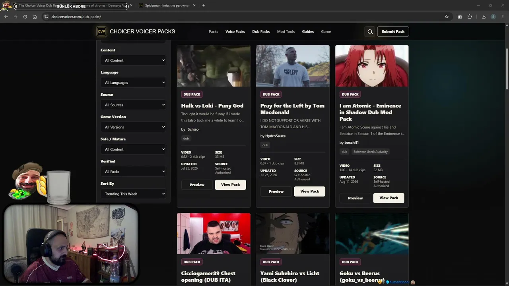This screenshot has height=286, width=509.
Task: Preview the I am Atomic pack
Action: coord(355,198)
